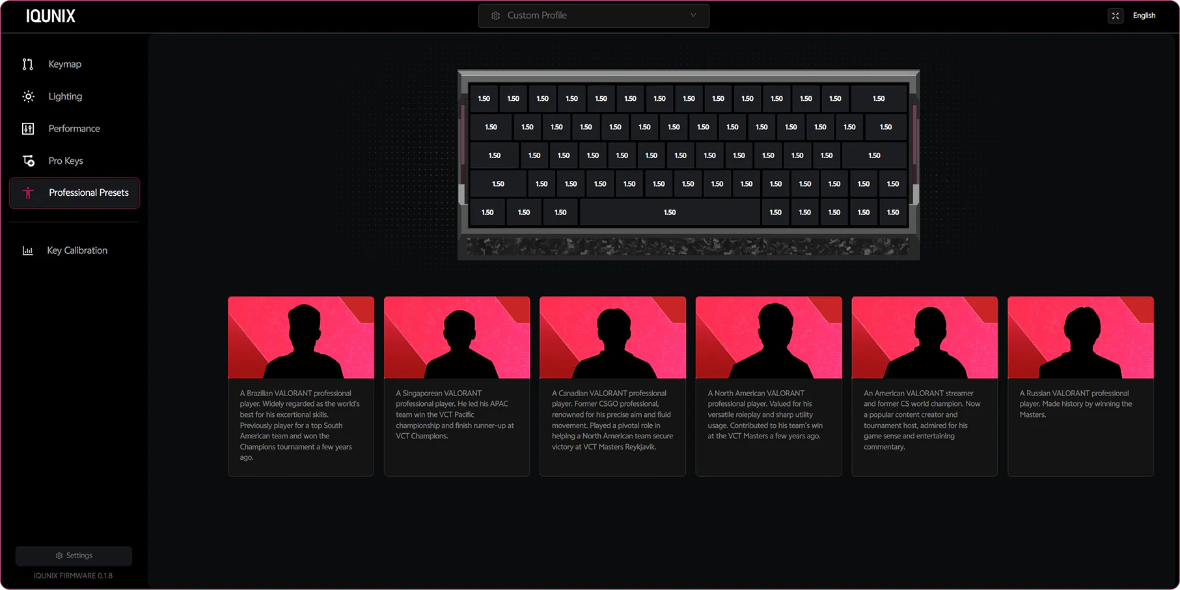
Task: Select the Brazilian VALORANT player preset
Action: coord(301,386)
